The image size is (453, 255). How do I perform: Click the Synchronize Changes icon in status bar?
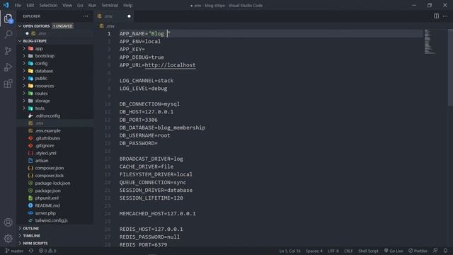pyautogui.click(x=31, y=251)
